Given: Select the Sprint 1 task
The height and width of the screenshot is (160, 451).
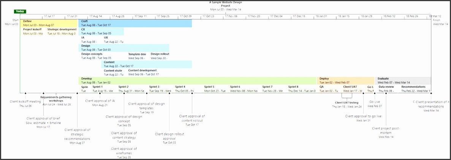Looking at the screenshot, I should [x=103, y=89].
